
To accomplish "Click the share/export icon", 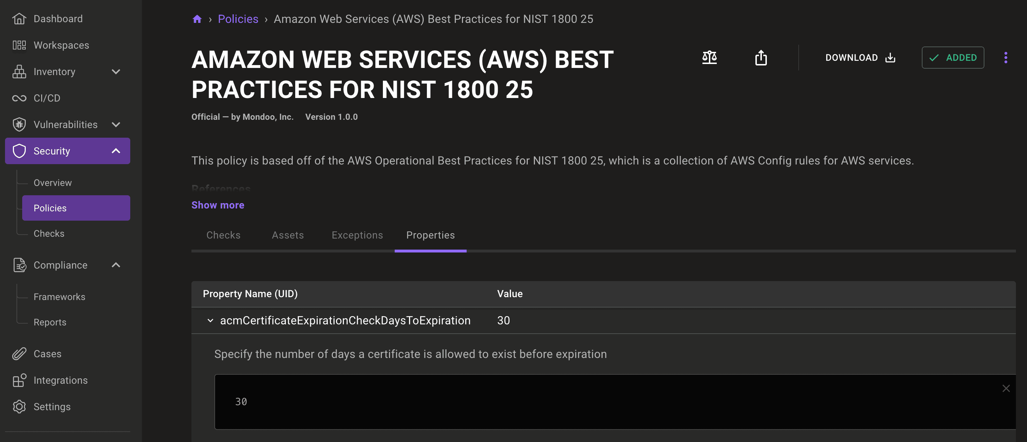I will click(x=761, y=57).
